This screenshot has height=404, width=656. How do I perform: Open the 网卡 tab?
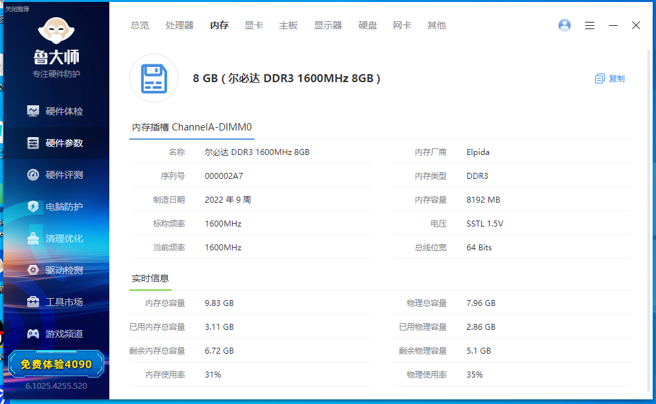pos(402,26)
